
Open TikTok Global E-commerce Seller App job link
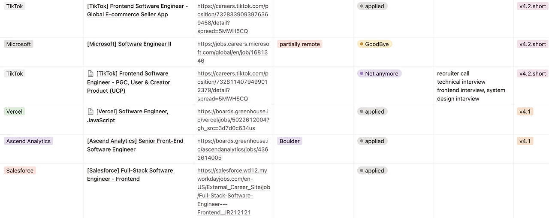[233, 18]
